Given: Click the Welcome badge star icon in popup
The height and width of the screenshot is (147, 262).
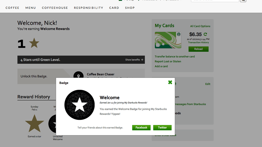Looking at the screenshot, I should click(x=79, y=105).
